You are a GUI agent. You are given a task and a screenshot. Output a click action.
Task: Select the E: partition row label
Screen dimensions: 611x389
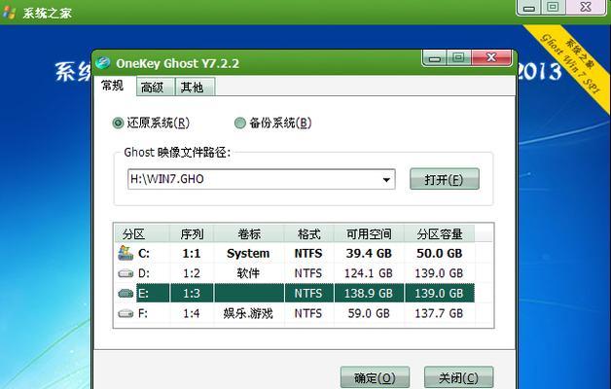(143, 294)
